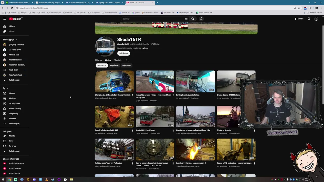This screenshot has width=324, height=182.
Task: Open options for Scania BR111 cold start
Action: tap(173, 130)
